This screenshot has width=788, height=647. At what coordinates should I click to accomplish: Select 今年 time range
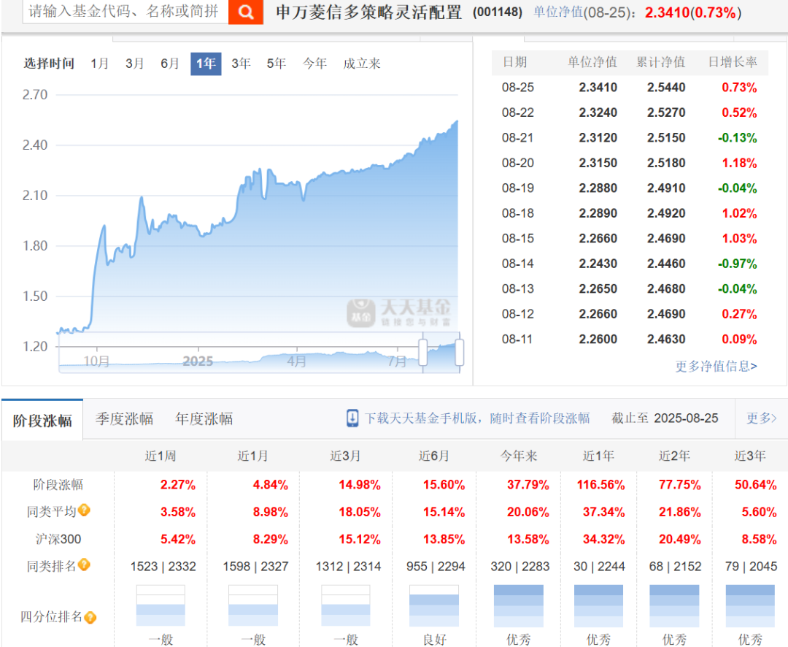[314, 64]
